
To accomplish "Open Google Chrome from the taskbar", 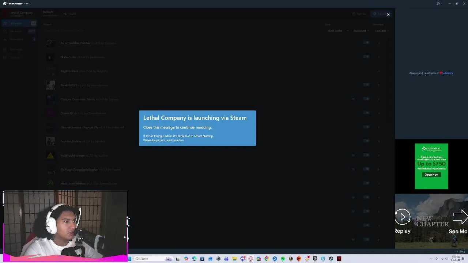I will click(267, 259).
